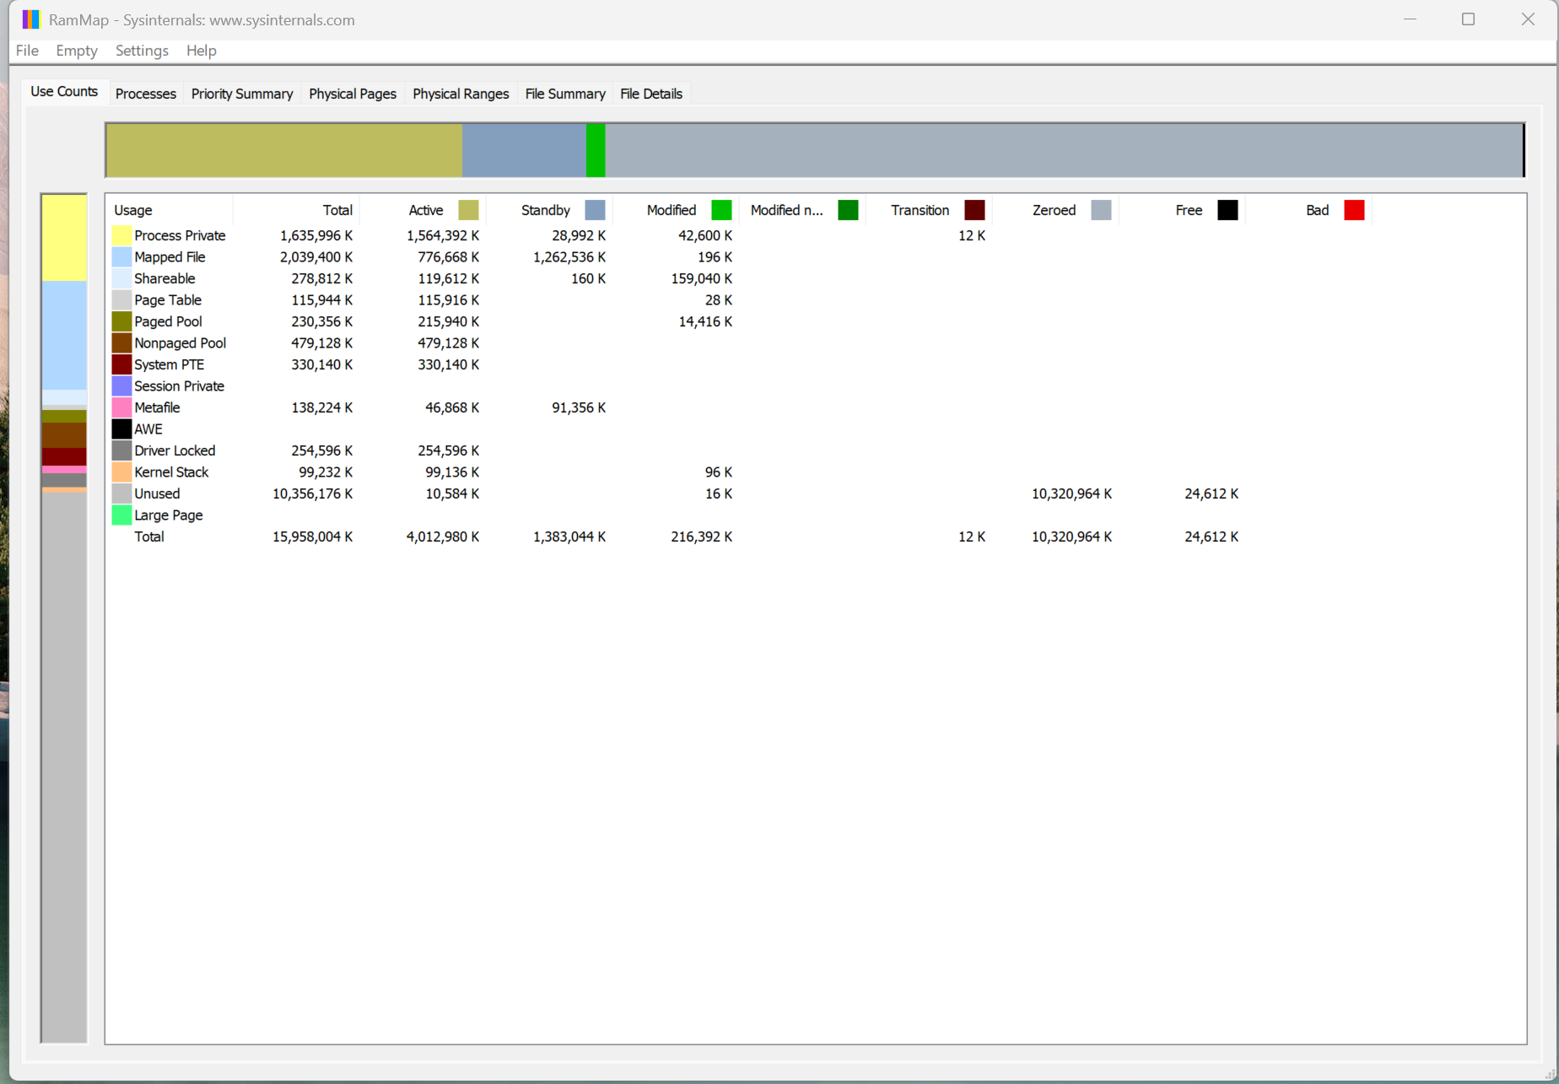Click the black AWE color square
This screenshot has width=1559, height=1084.
point(121,429)
